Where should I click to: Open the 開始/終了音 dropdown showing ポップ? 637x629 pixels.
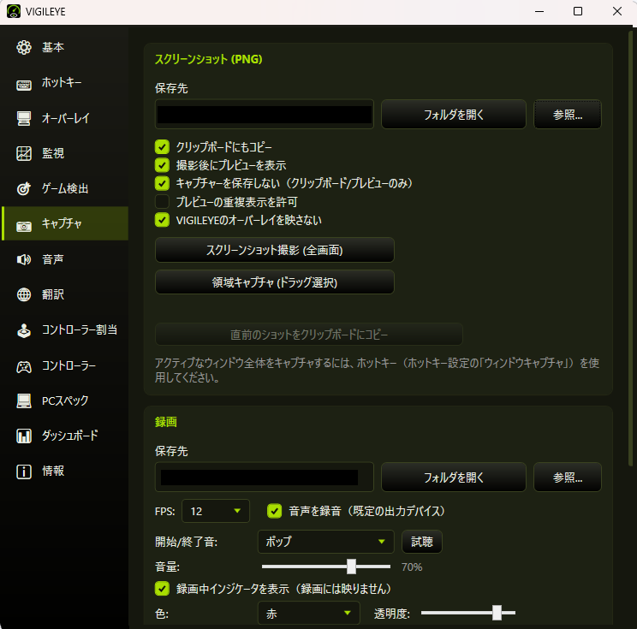(326, 542)
